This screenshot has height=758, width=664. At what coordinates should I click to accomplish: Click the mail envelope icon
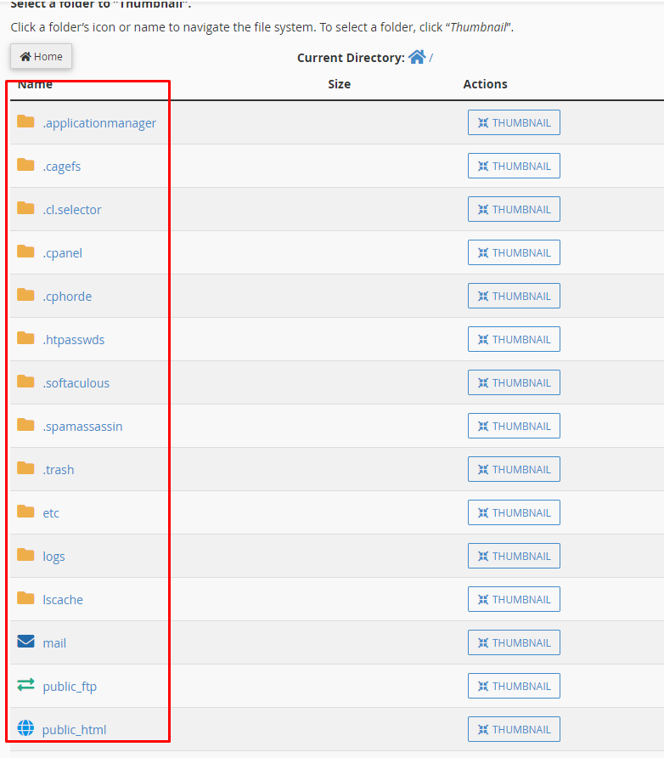point(25,642)
